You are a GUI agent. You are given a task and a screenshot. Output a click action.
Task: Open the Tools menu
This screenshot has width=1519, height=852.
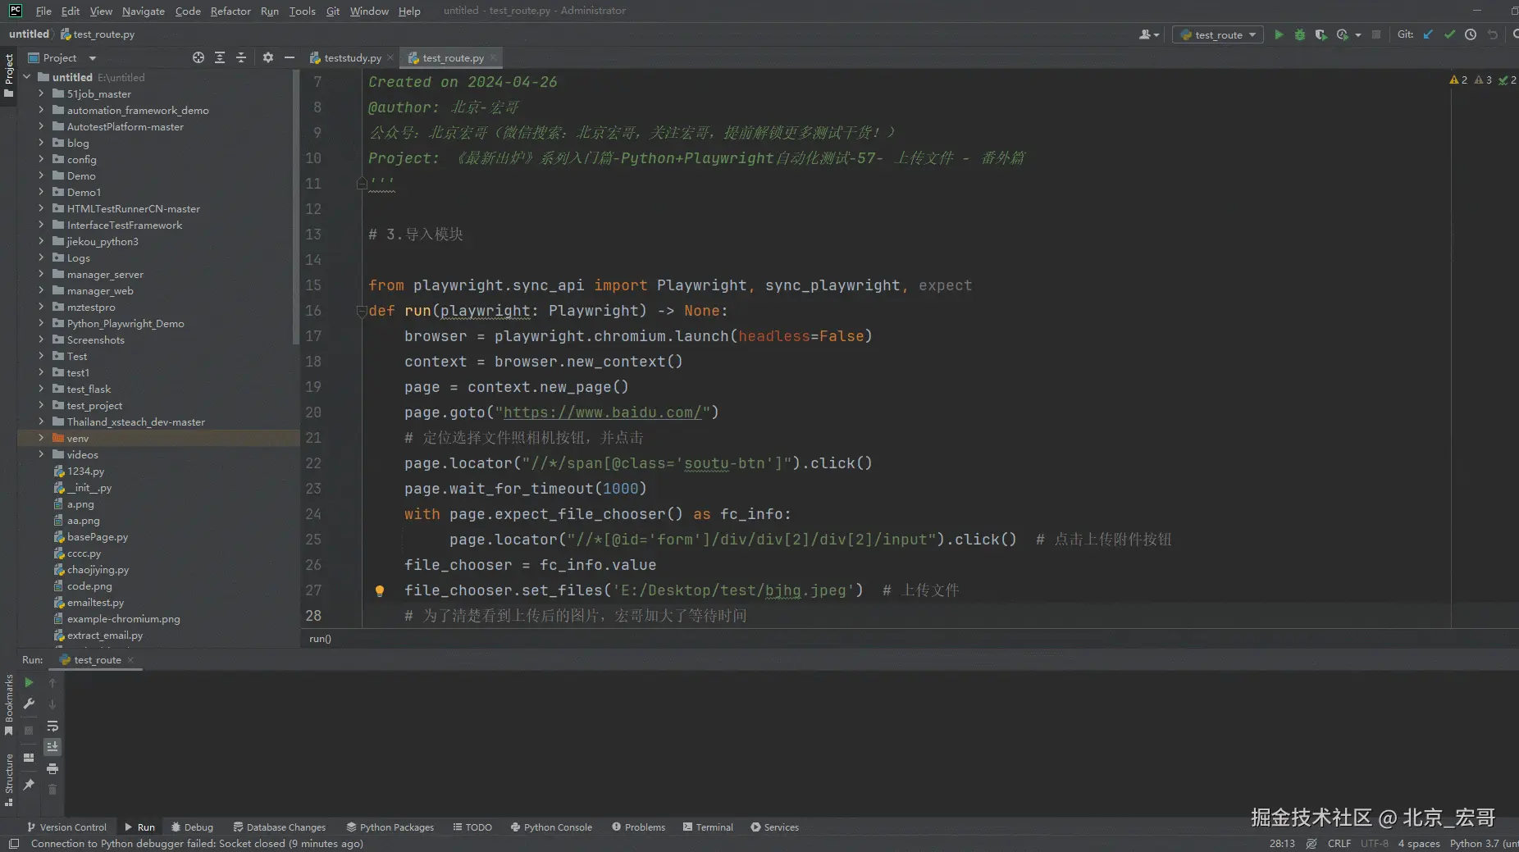[x=302, y=11]
